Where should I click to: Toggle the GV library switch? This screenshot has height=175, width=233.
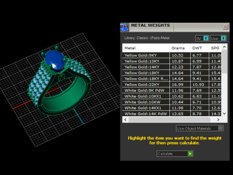(202, 38)
